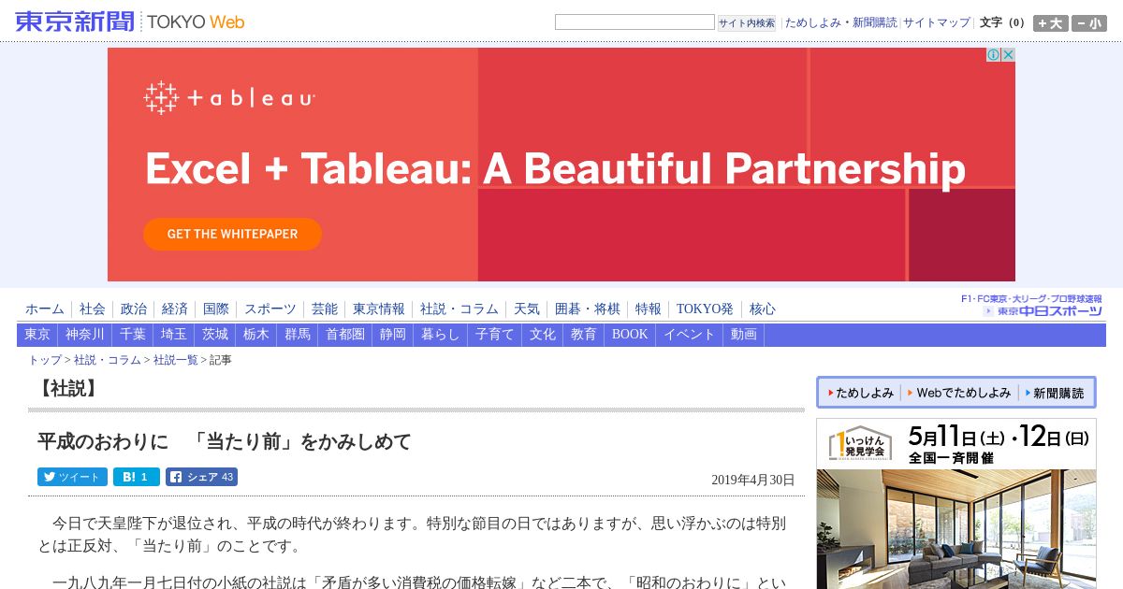Open the 芸能 menu item
This screenshot has width=1123, height=589.
(x=325, y=309)
